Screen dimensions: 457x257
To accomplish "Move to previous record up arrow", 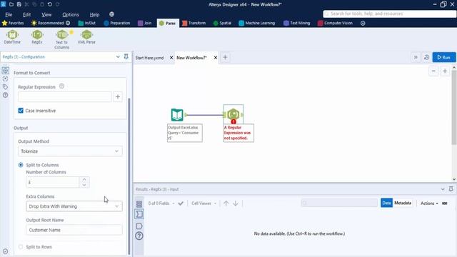I will (x=226, y=203).
